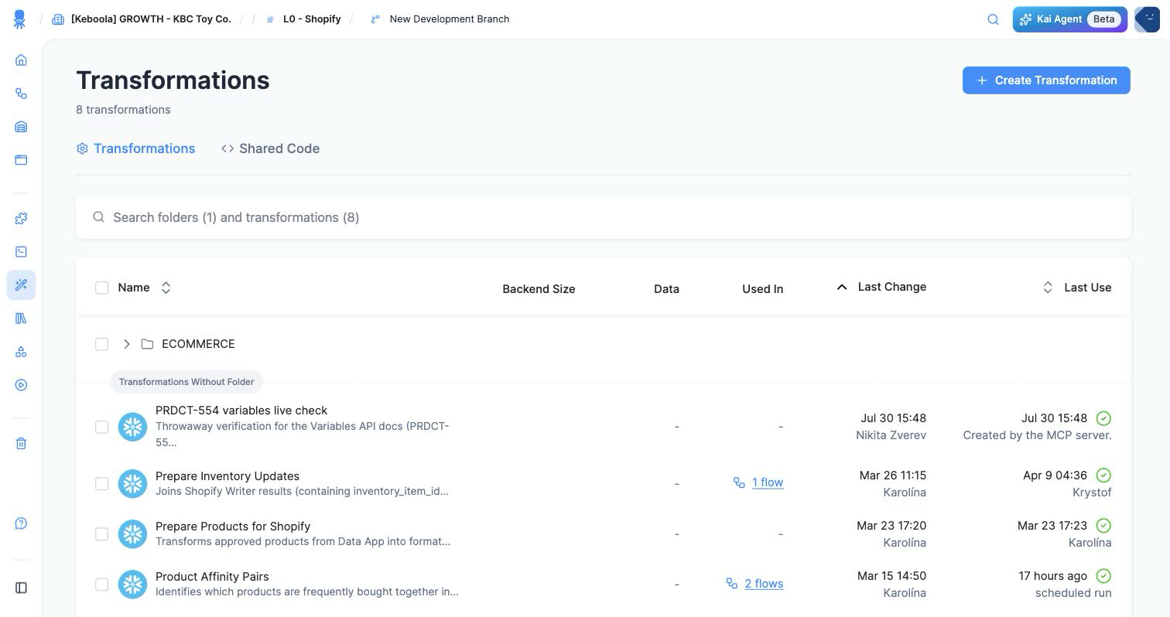Click the Backend Size column header

point(539,289)
